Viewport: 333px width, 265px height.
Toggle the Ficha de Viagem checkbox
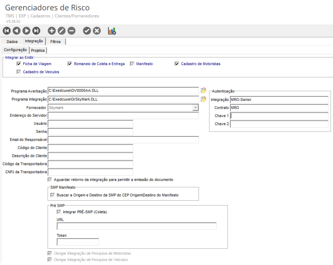click(19, 64)
